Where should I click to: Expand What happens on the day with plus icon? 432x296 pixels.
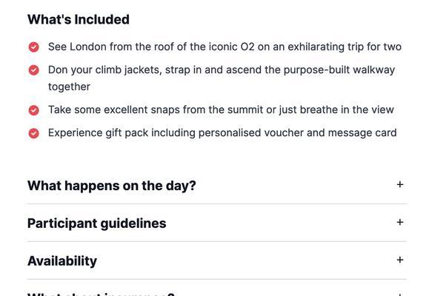400,184
